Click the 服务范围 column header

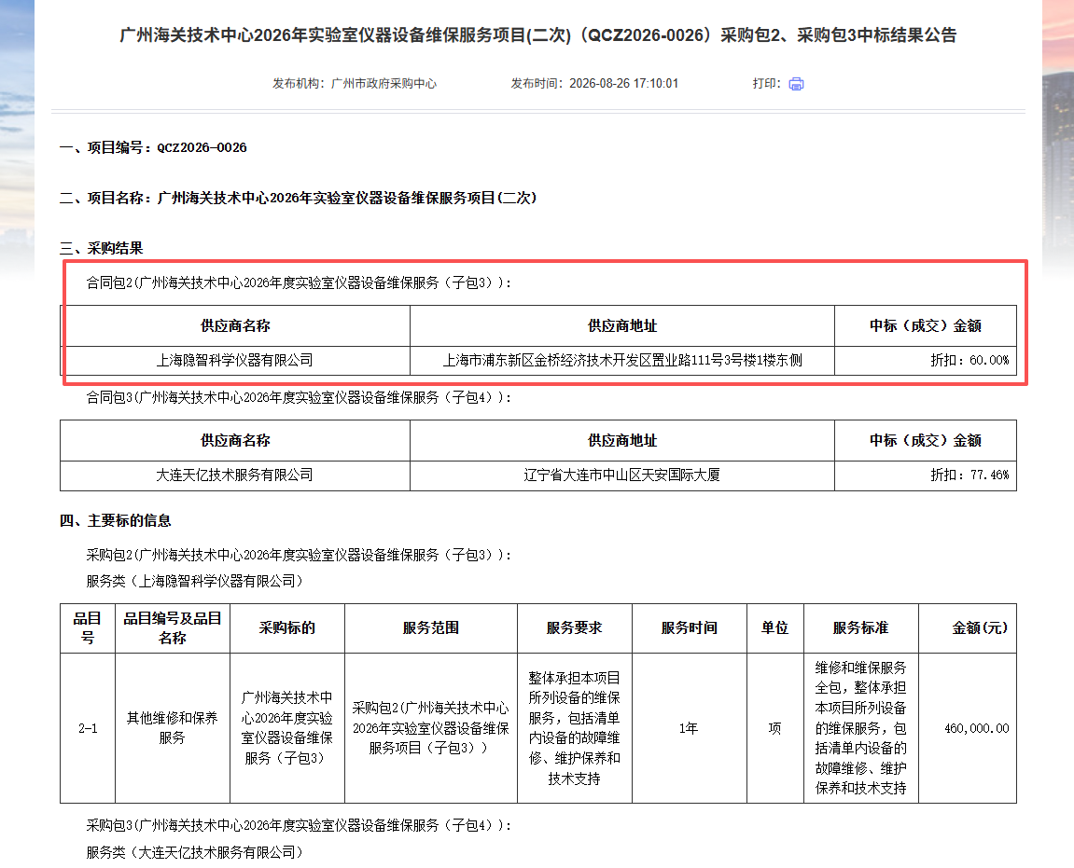431,628
